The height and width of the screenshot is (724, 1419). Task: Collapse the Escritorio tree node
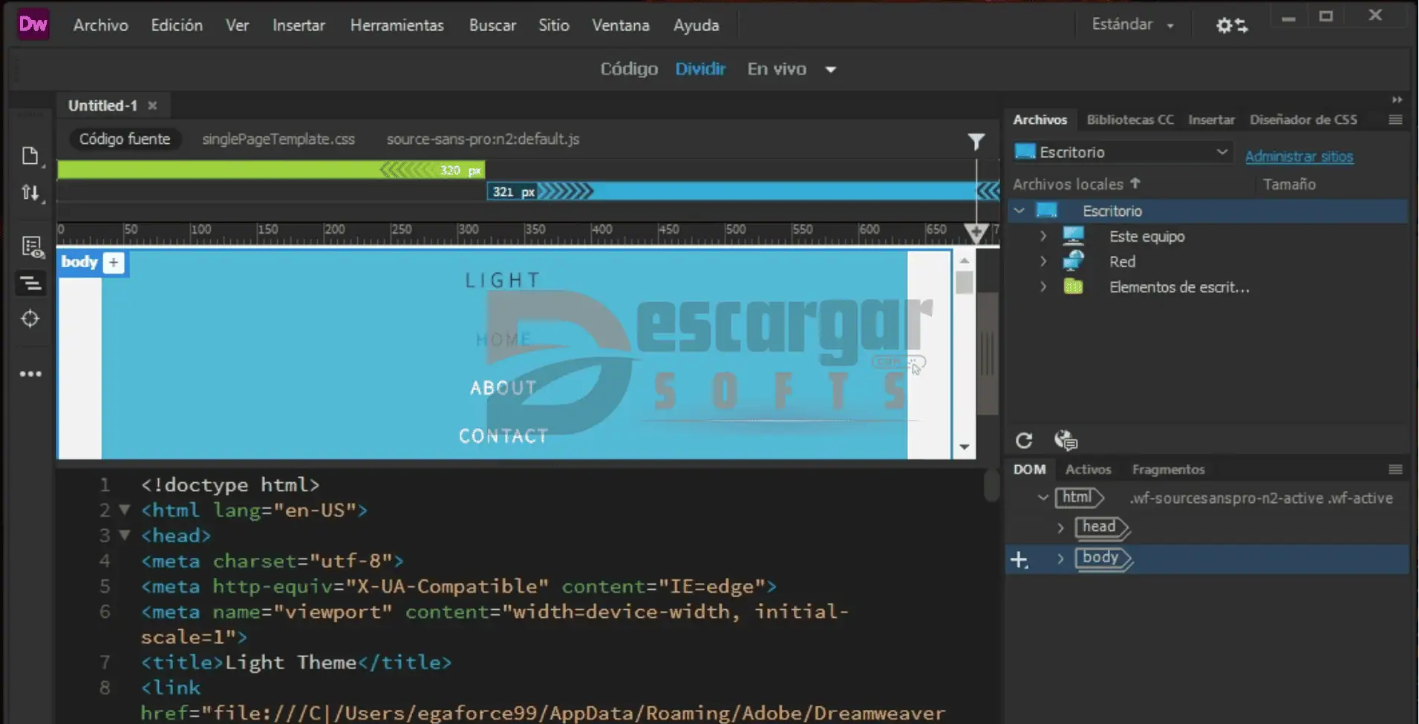click(x=1020, y=211)
